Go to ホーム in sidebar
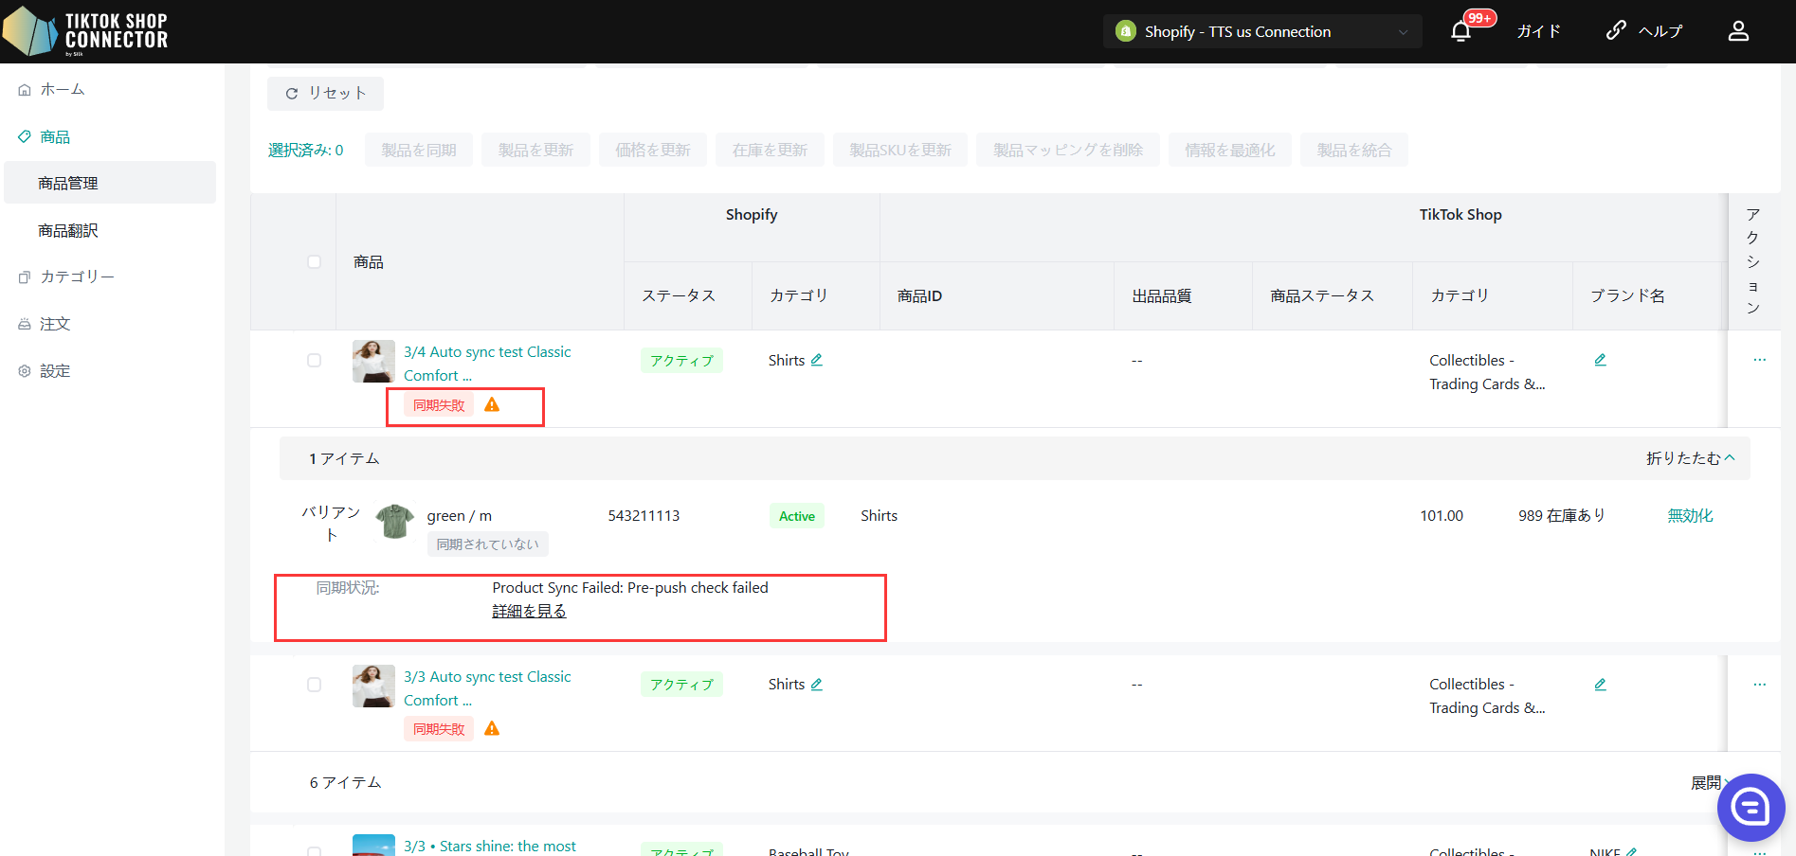This screenshot has width=1796, height=856. pos(63,90)
